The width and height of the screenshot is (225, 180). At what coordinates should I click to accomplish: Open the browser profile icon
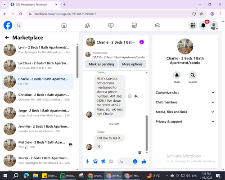pyautogui.click(x=212, y=14)
